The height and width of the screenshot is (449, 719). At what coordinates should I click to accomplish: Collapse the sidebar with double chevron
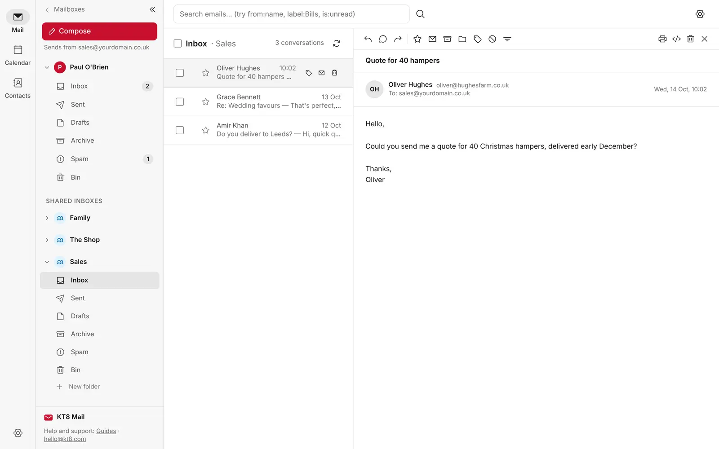(x=153, y=9)
